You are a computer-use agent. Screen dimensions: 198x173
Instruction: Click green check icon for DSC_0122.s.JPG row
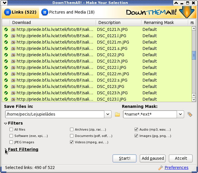tap(6, 80)
